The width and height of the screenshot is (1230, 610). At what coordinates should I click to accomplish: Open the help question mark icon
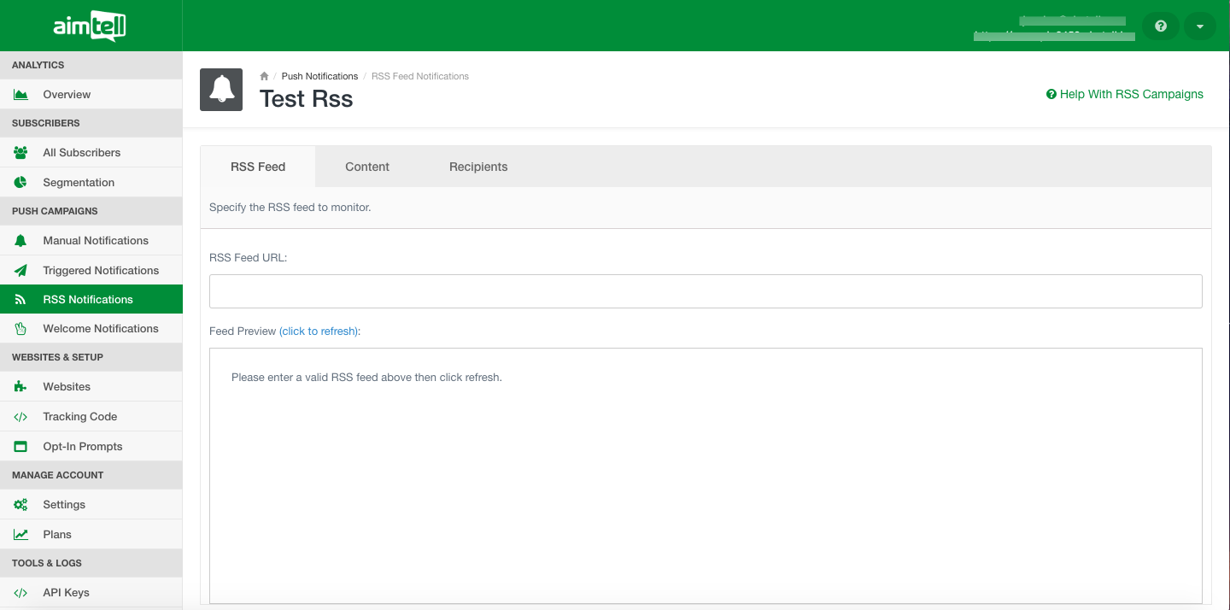[x=1160, y=26]
